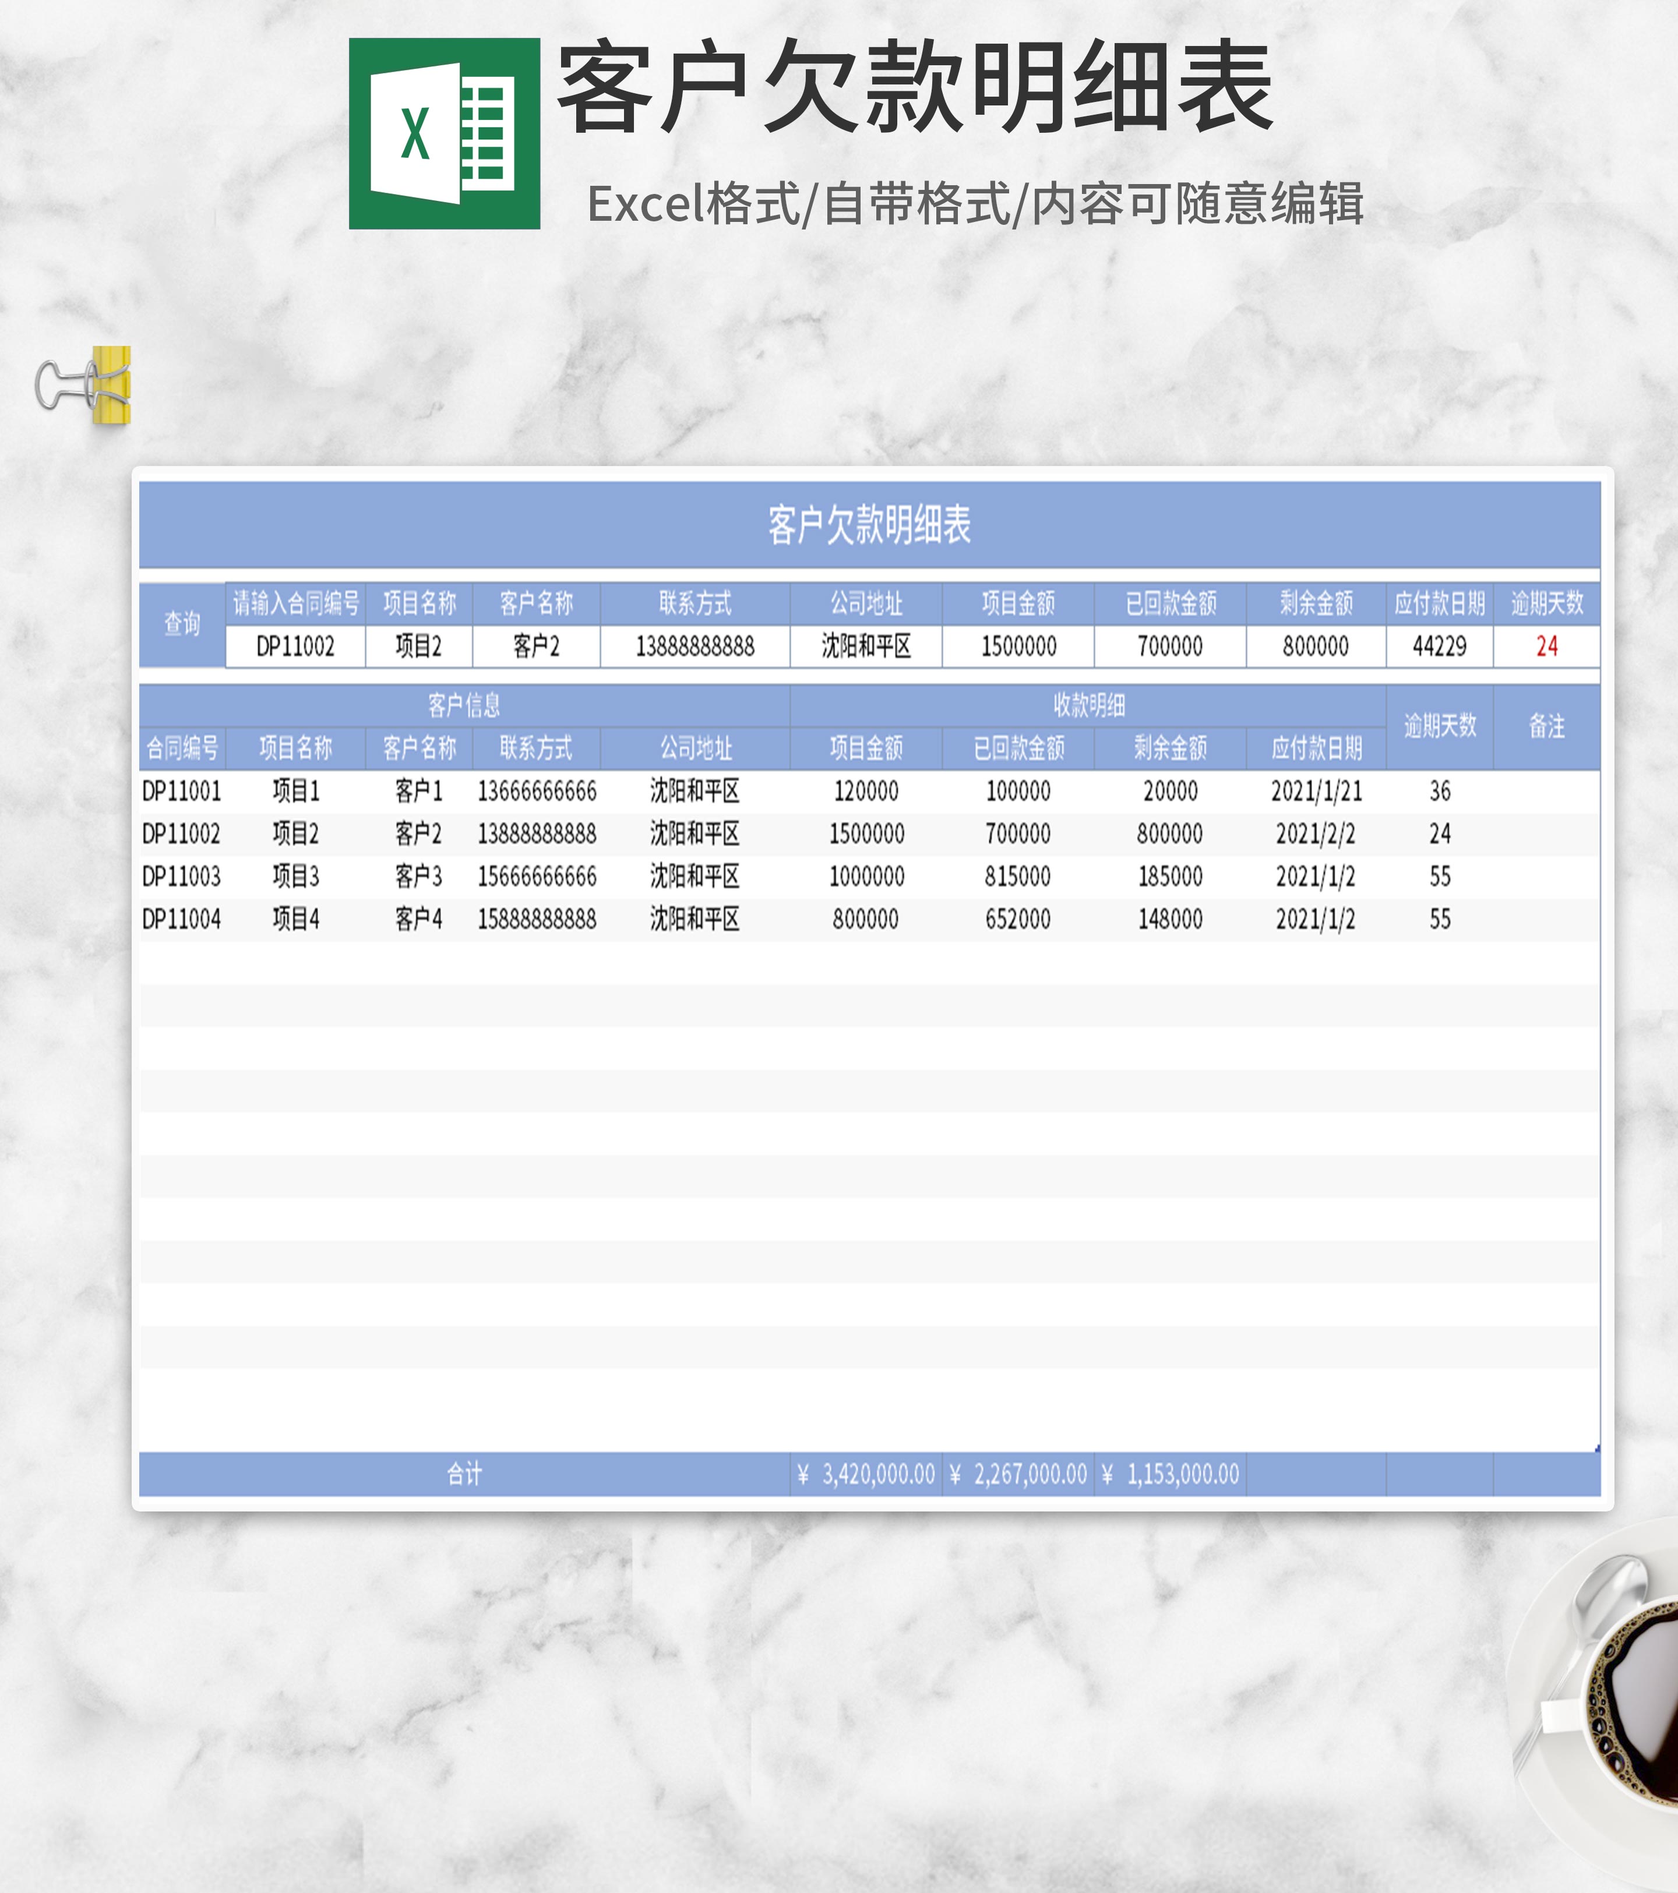Click the green Excel logo icon
The image size is (1678, 1893).
point(444,133)
